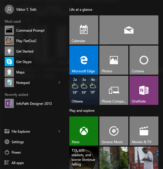Open the Mail envelope tile

[129, 30]
